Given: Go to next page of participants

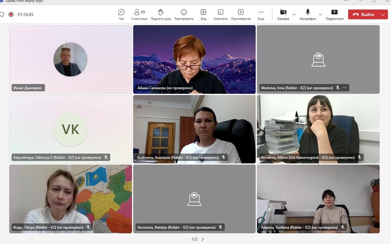Looking at the screenshot, I should (202, 239).
